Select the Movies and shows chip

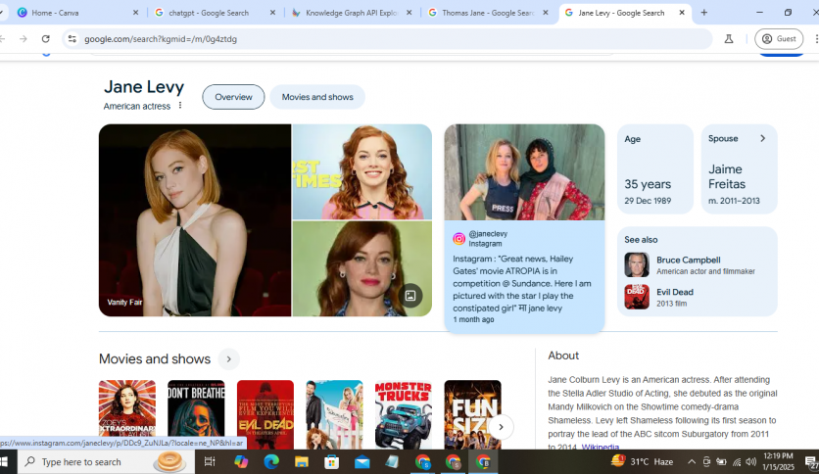point(317,97)
